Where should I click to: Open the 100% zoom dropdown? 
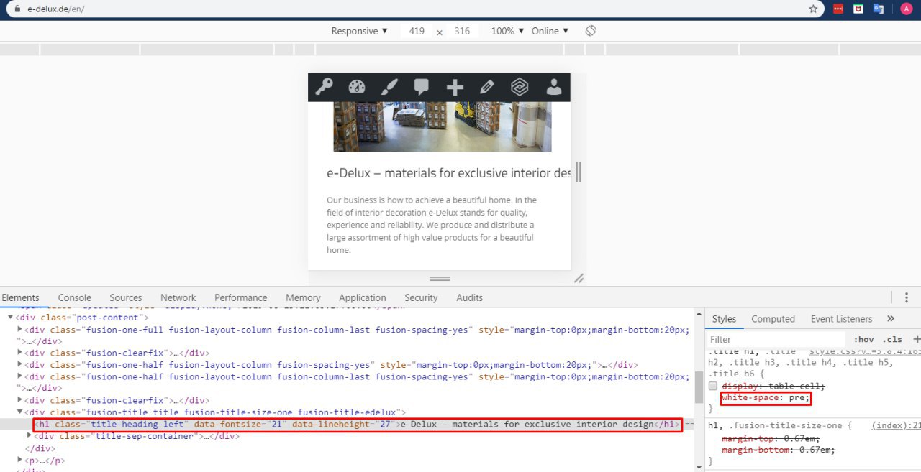507,31
